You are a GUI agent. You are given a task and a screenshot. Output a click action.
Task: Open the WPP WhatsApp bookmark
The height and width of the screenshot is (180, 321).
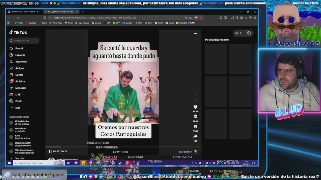116,23
